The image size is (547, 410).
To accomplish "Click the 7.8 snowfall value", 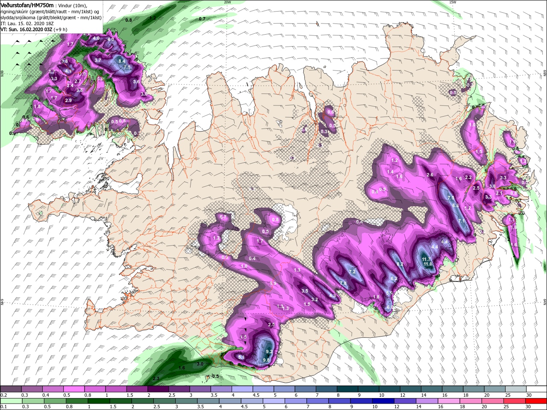I will click(x=343, y=284).
